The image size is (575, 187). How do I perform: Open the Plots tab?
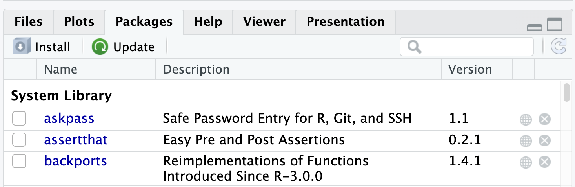(x=79, y=22)
